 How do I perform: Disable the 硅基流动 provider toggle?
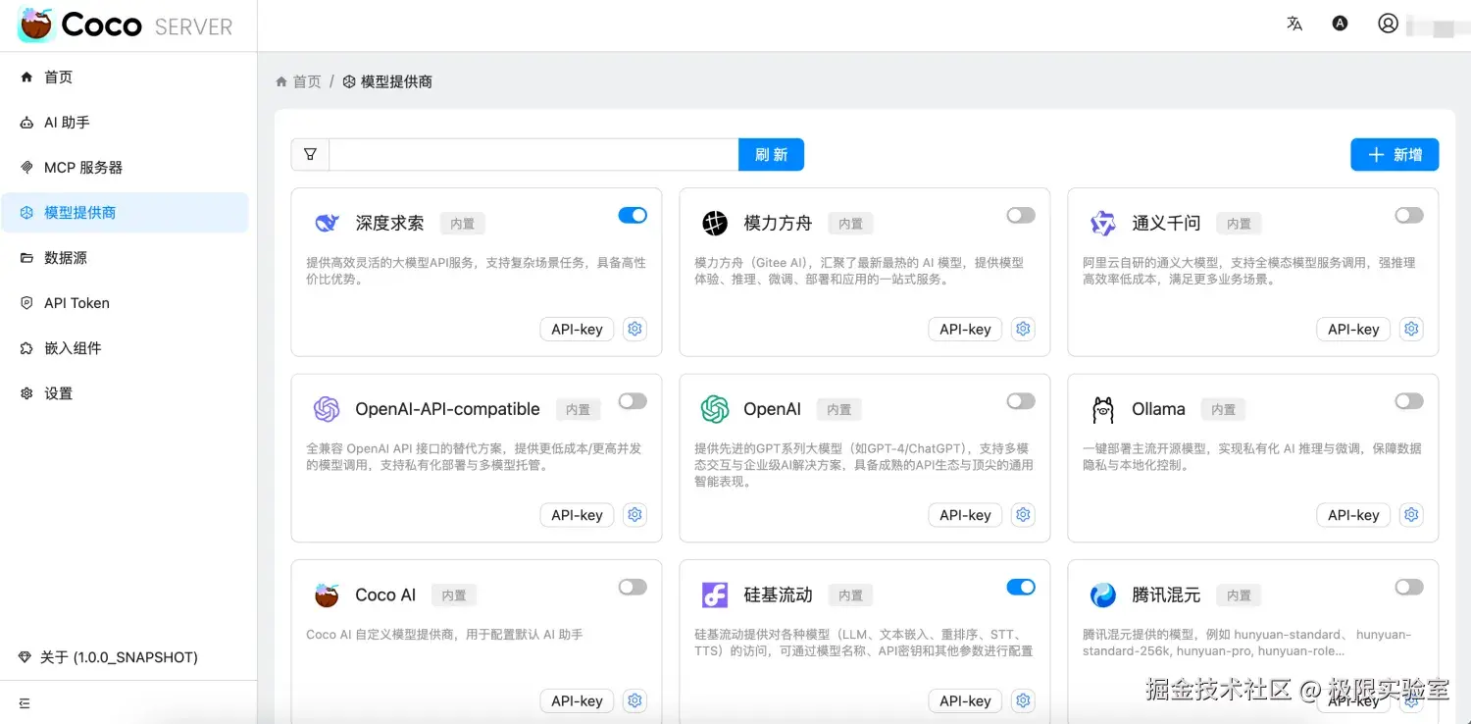coord(1021,587)
